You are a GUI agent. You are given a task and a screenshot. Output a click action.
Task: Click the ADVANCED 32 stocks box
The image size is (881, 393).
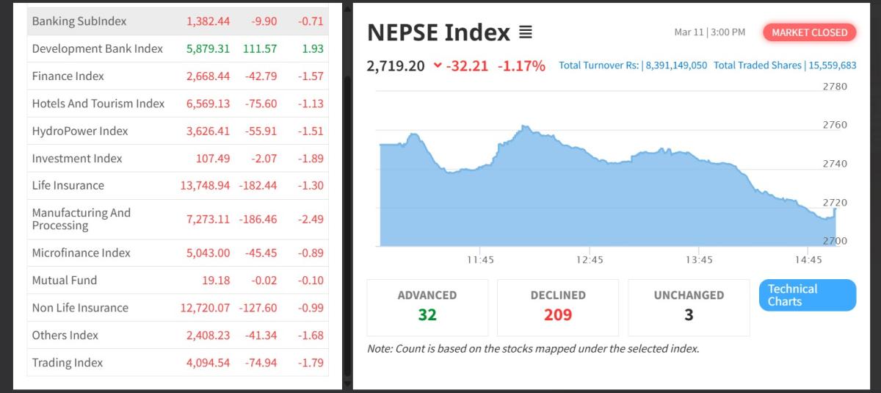coord(427,306)
